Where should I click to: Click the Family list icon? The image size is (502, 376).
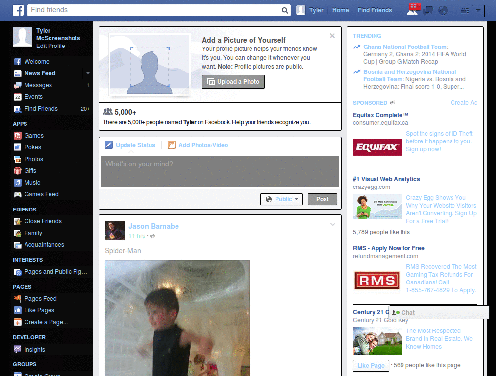[x=18, y=233]
